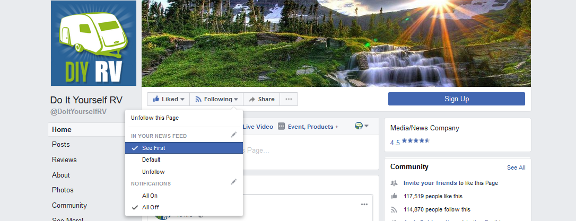576x221 pixels.
Task: Open the post options three-dot menu
Action: [x=364, y=205]
